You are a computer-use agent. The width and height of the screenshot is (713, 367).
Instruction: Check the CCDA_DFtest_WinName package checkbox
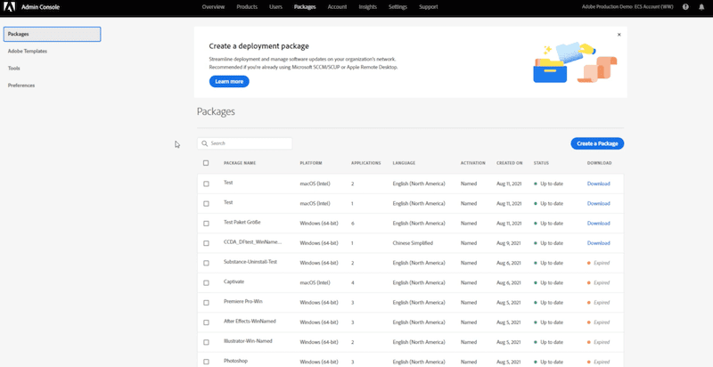click(x=206, y=243)
